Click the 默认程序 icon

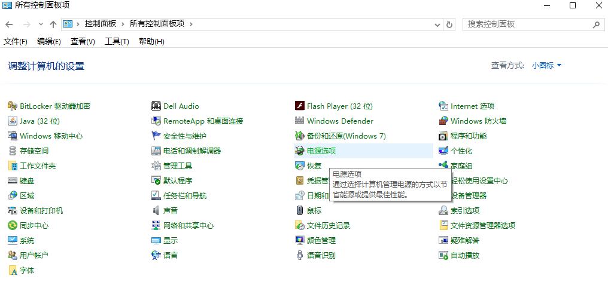pos(156,180)
